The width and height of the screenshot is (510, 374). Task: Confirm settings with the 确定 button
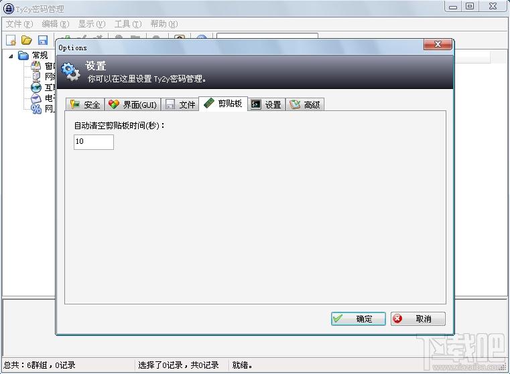pyautogui.click(x=358, y=319)
